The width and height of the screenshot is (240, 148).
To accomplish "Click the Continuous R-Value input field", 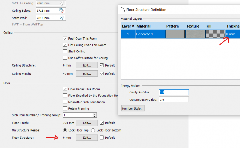I will point(174,100).
